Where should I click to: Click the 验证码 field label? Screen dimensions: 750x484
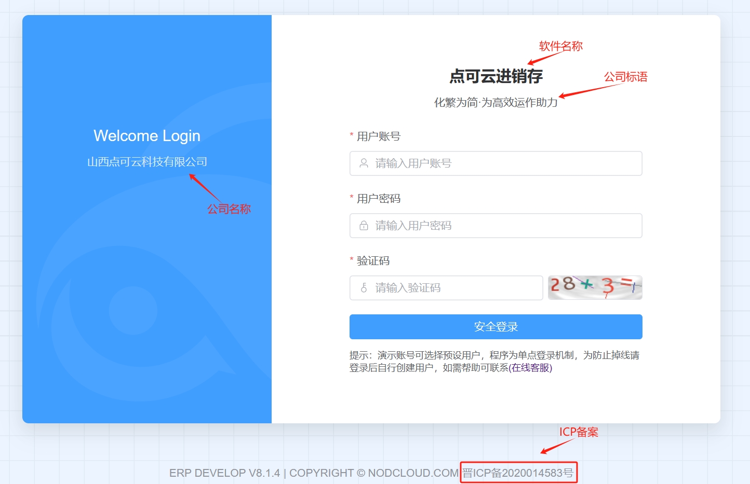(x=373, y=261)
